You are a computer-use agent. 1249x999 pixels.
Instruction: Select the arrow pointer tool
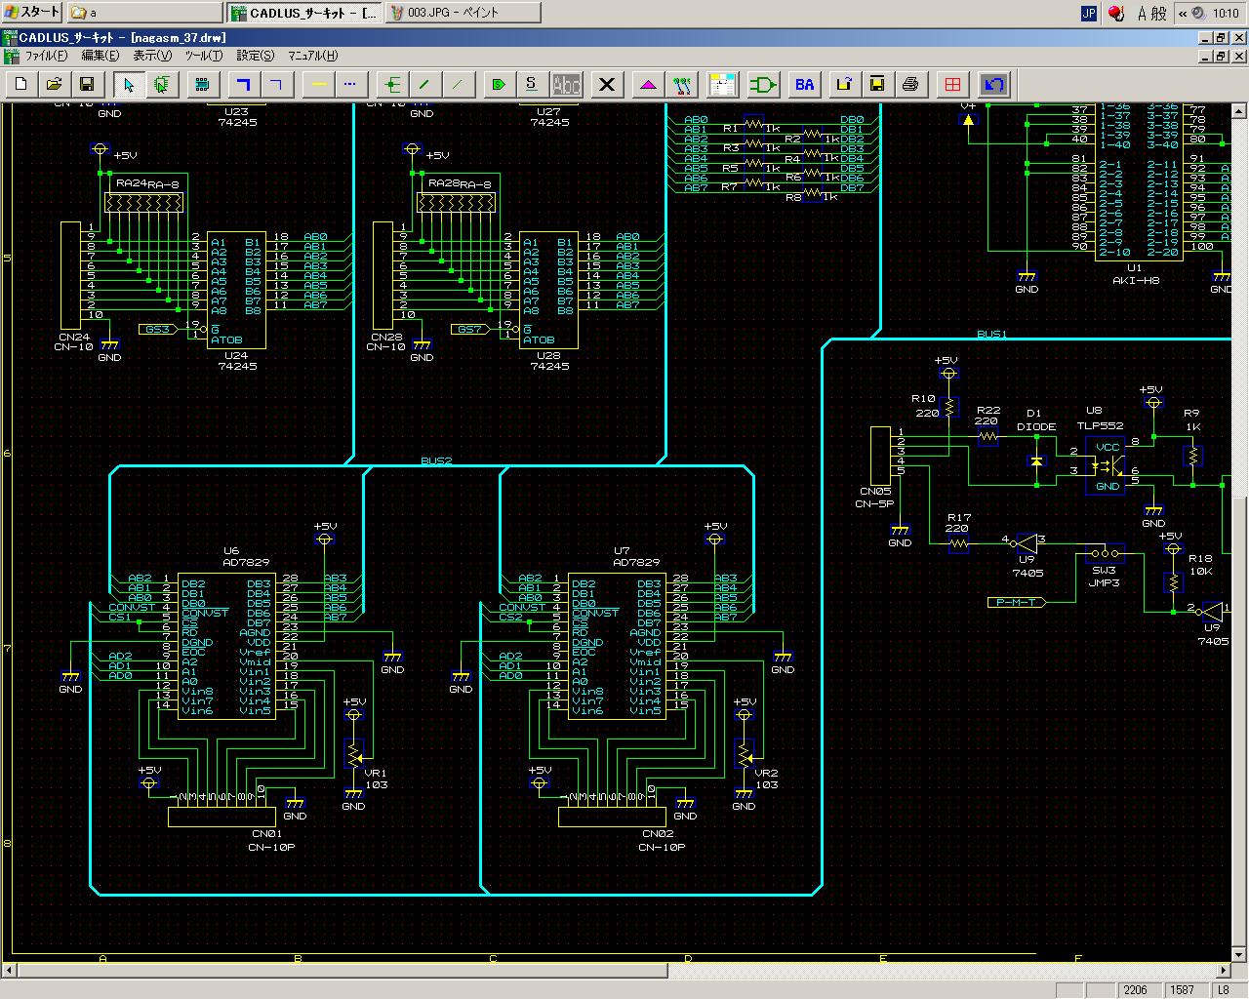(x=129, y=85)
